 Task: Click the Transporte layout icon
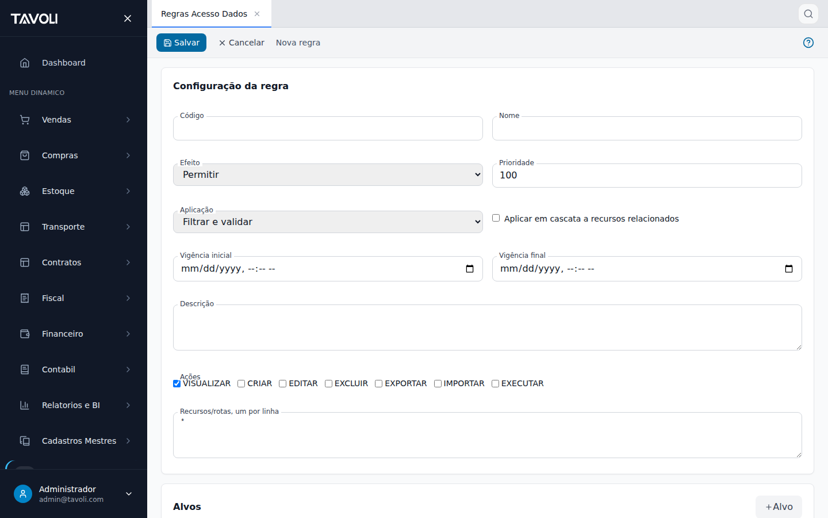click(25, 227)
